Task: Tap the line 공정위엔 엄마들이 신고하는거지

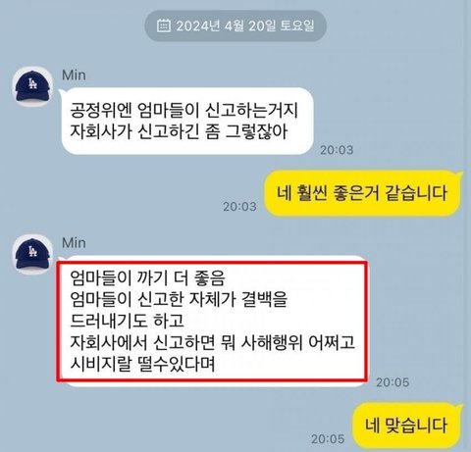Action: 184,111
